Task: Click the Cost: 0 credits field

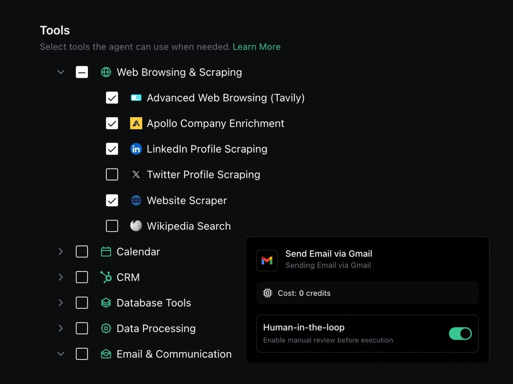Action: pos(367,293)
